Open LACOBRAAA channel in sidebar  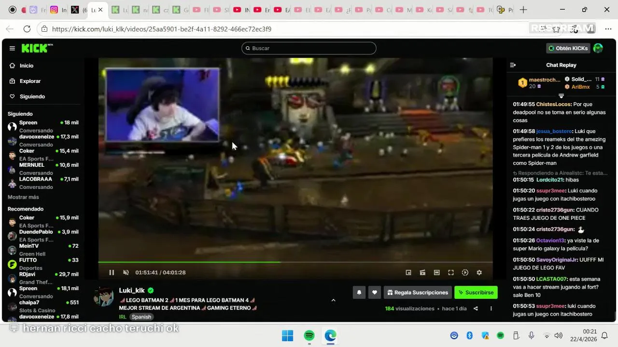click(x=43, y=183)
